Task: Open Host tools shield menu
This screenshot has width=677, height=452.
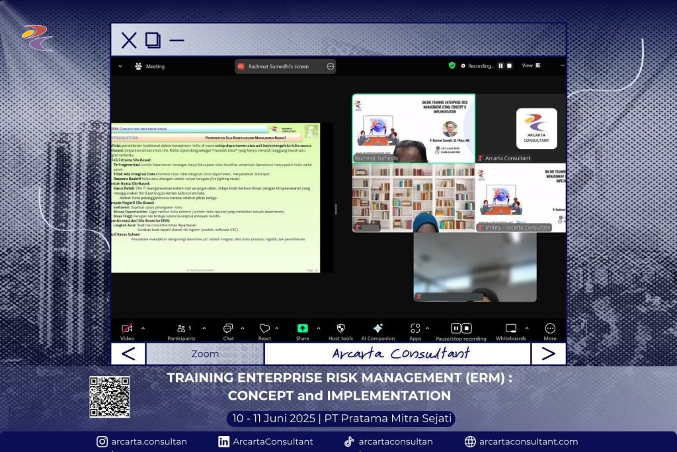Action: coord(340,329)
